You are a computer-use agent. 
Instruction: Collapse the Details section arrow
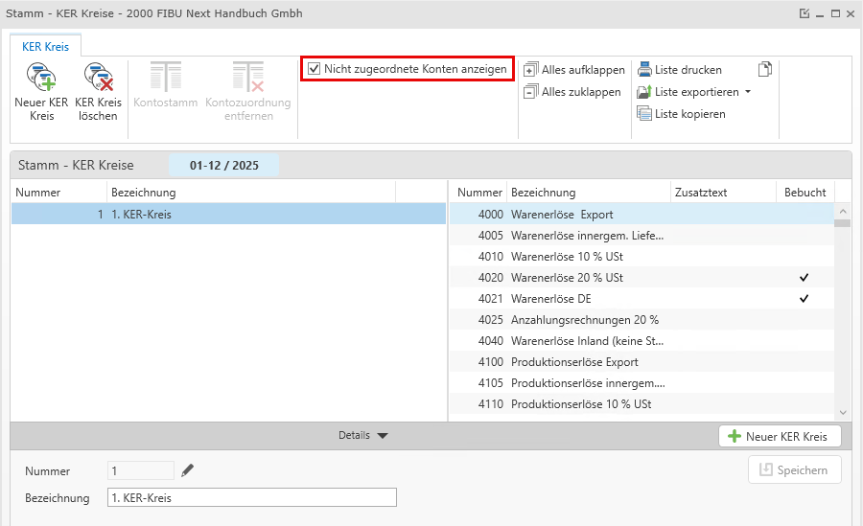pos(383,436)
